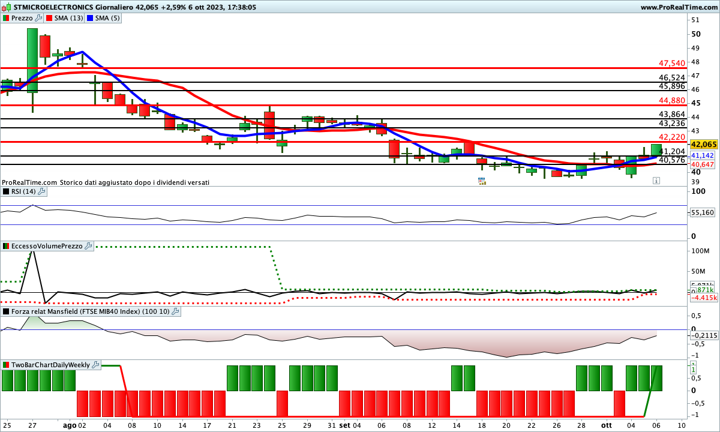Click the green 871k volume value

pyautogui.click(x=704, y=290)
